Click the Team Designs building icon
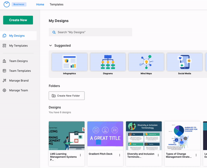The width and height of the screenshot is (207, 168). coord(4,61)
